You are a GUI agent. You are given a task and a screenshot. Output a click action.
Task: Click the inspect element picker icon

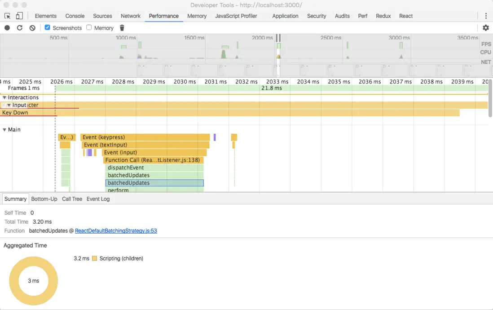pyautogui.click(x=8, y=16)
